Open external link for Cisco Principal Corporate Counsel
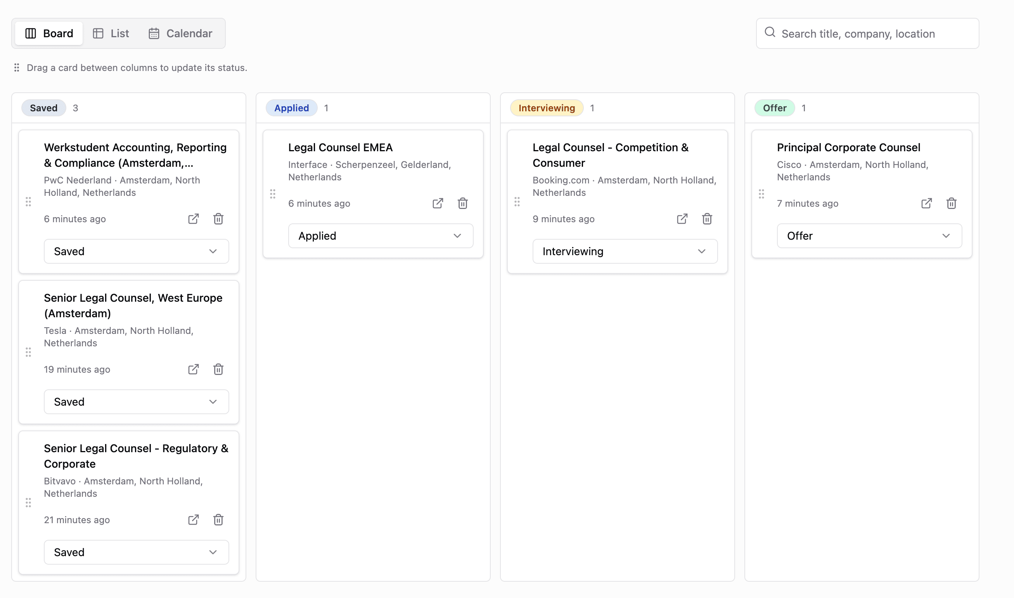 point(927,203)
